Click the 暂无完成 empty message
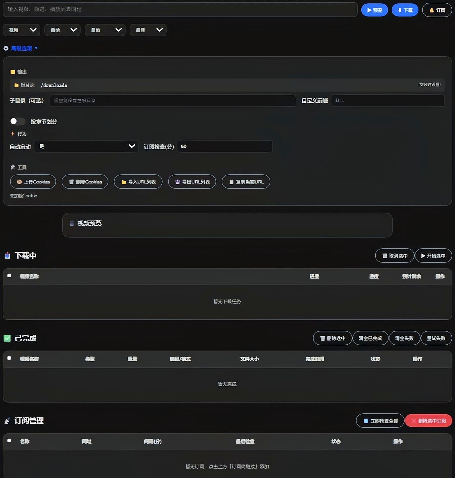 pos(227,384)
